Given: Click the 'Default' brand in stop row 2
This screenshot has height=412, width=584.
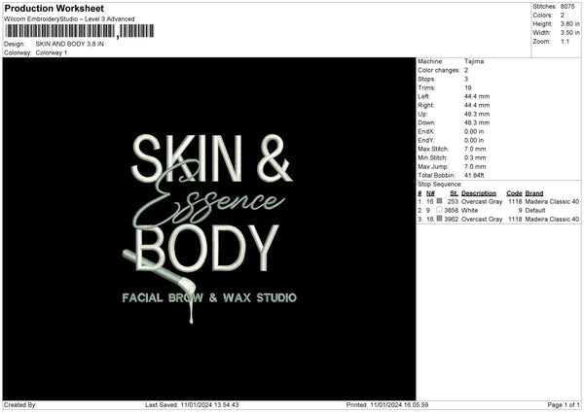Looking at the screenshot, I should [535, 211].
